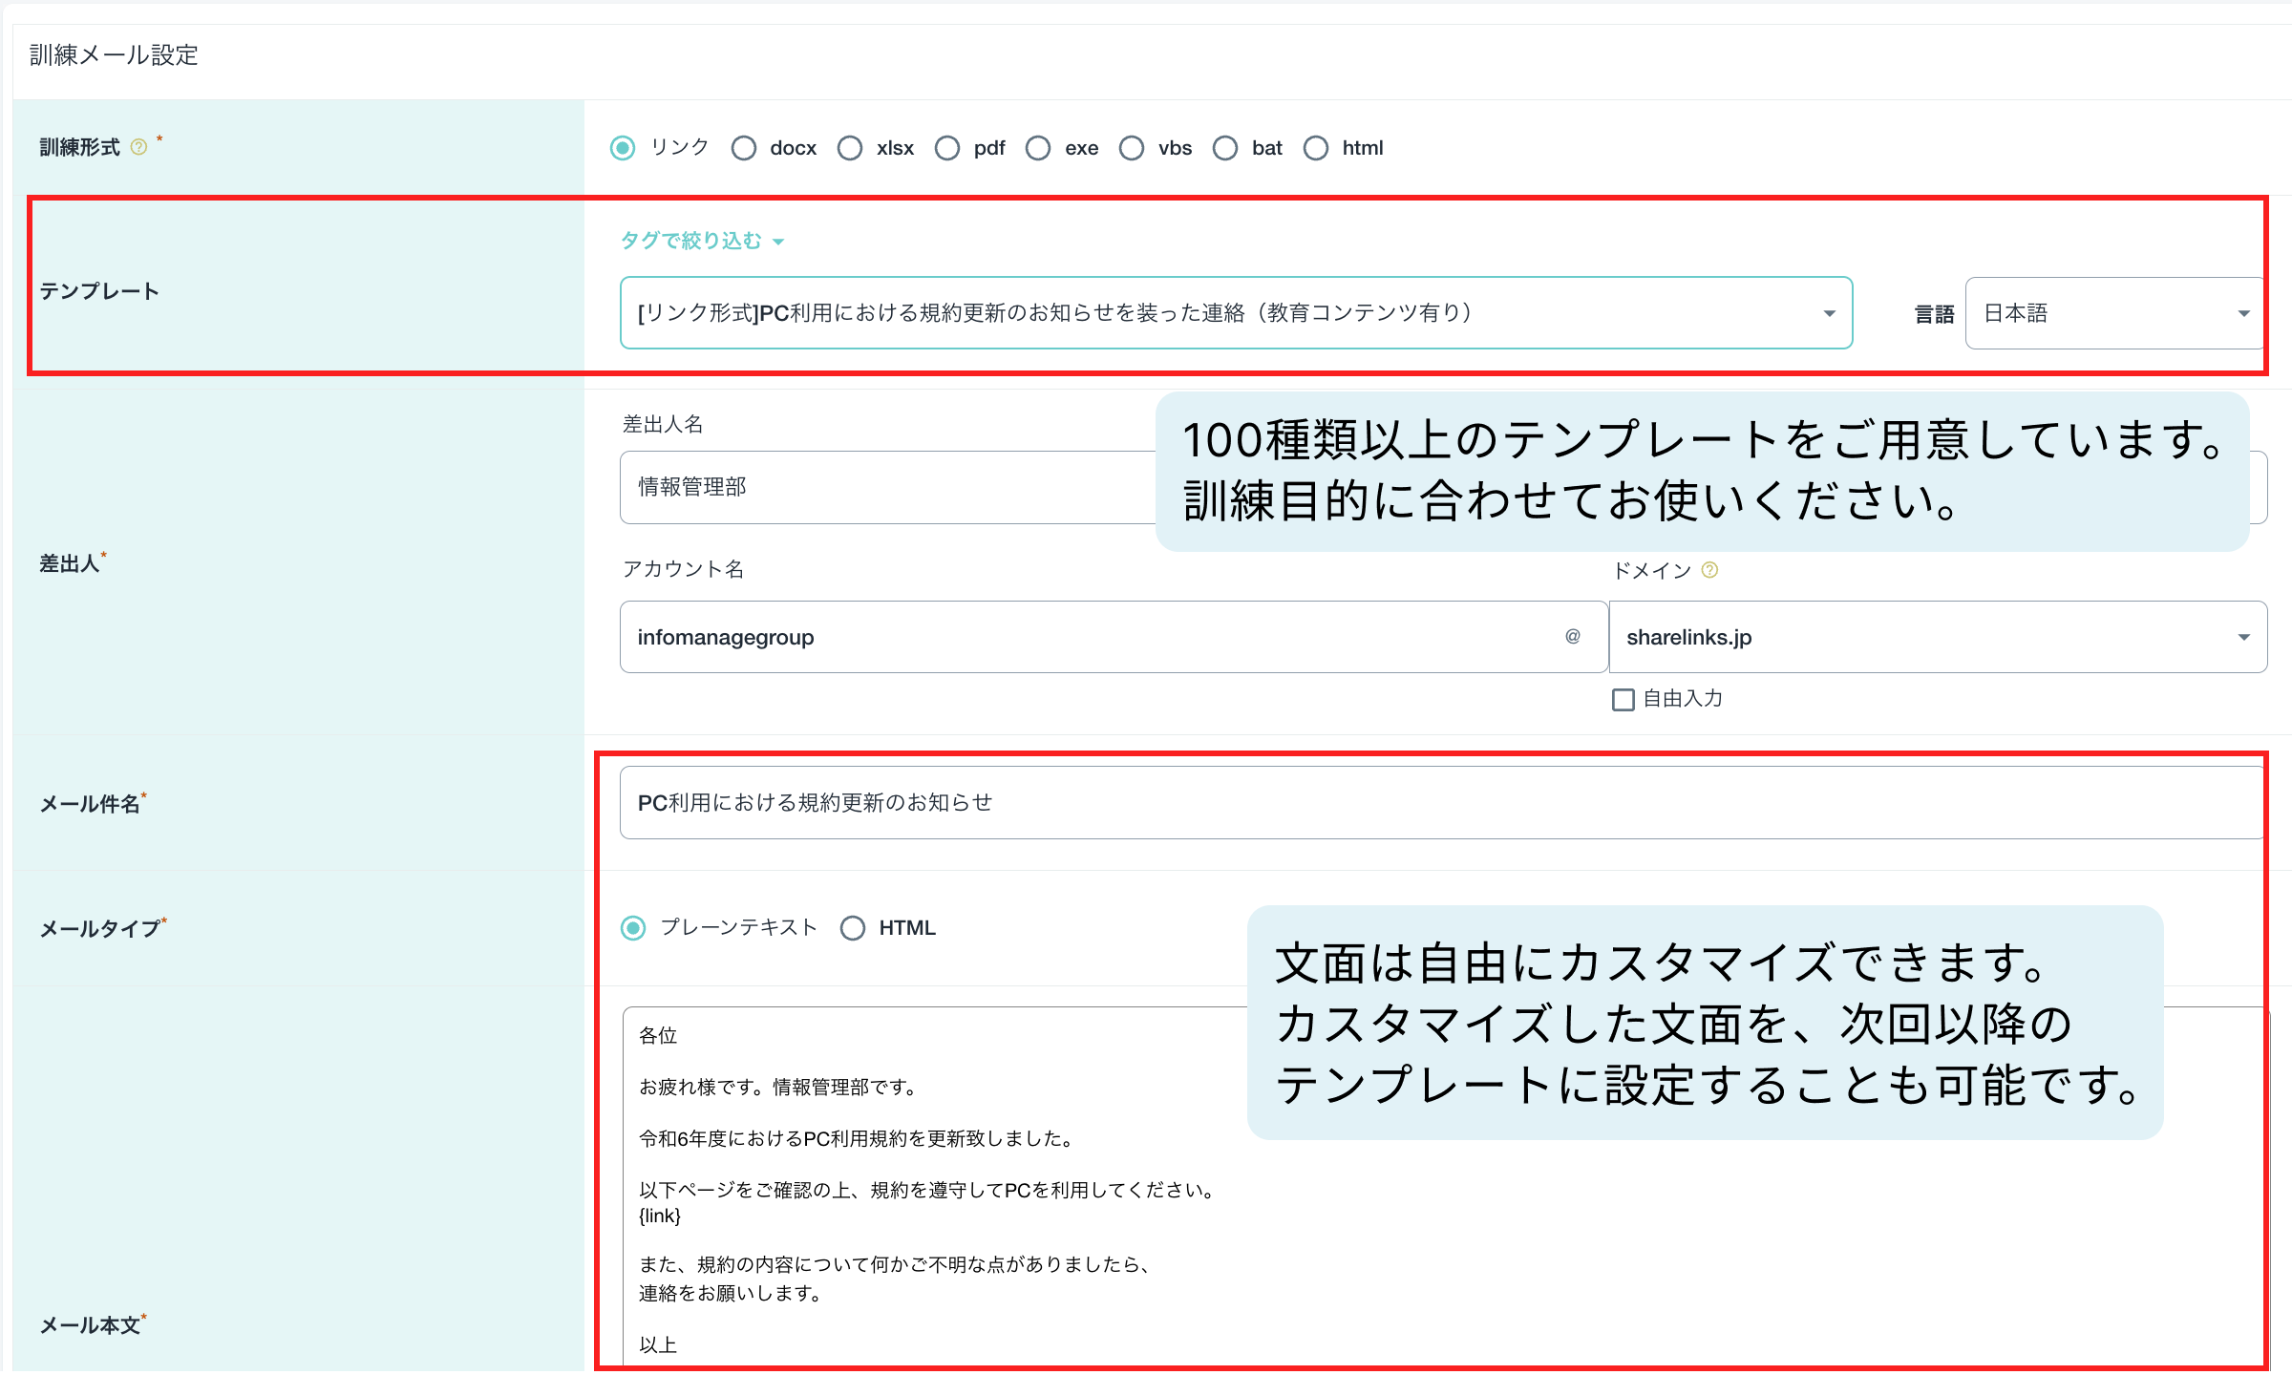The width and height of the screenshot is (2292, 1375).
Task: Choose the bat radio option
Action: point(1225,148)
